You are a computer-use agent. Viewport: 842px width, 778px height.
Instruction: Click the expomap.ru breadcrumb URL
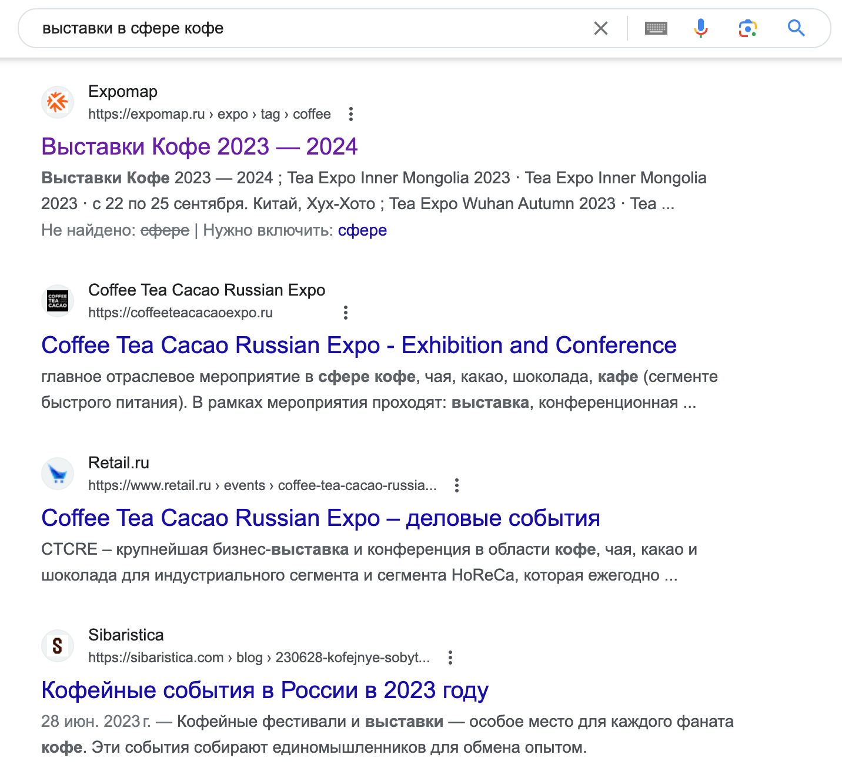(x=209, y=114)
